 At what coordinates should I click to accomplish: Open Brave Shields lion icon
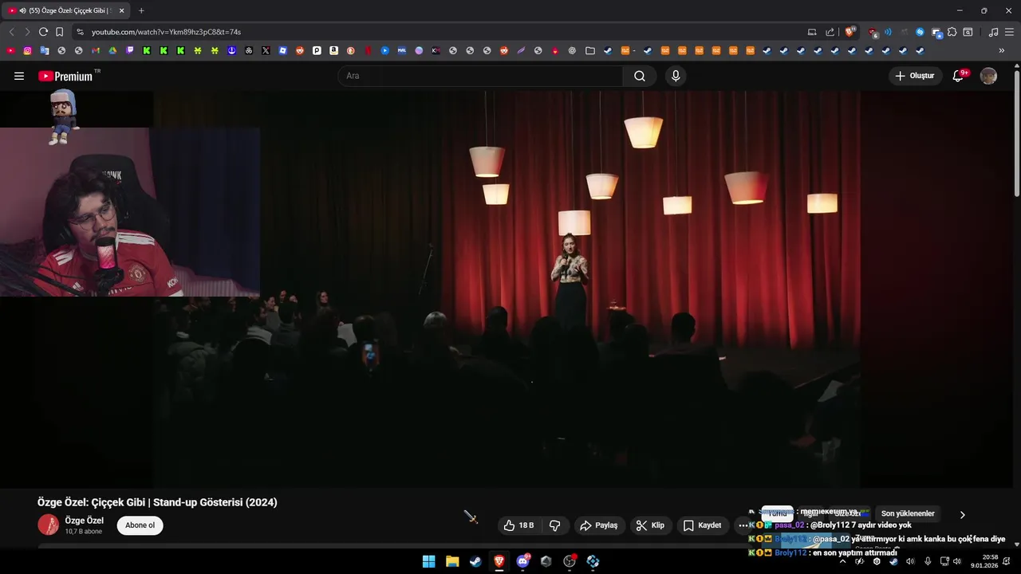[x=850, y=32]
